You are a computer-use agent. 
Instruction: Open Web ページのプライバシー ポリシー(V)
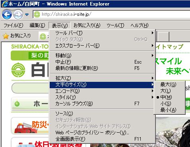point(102,133)
